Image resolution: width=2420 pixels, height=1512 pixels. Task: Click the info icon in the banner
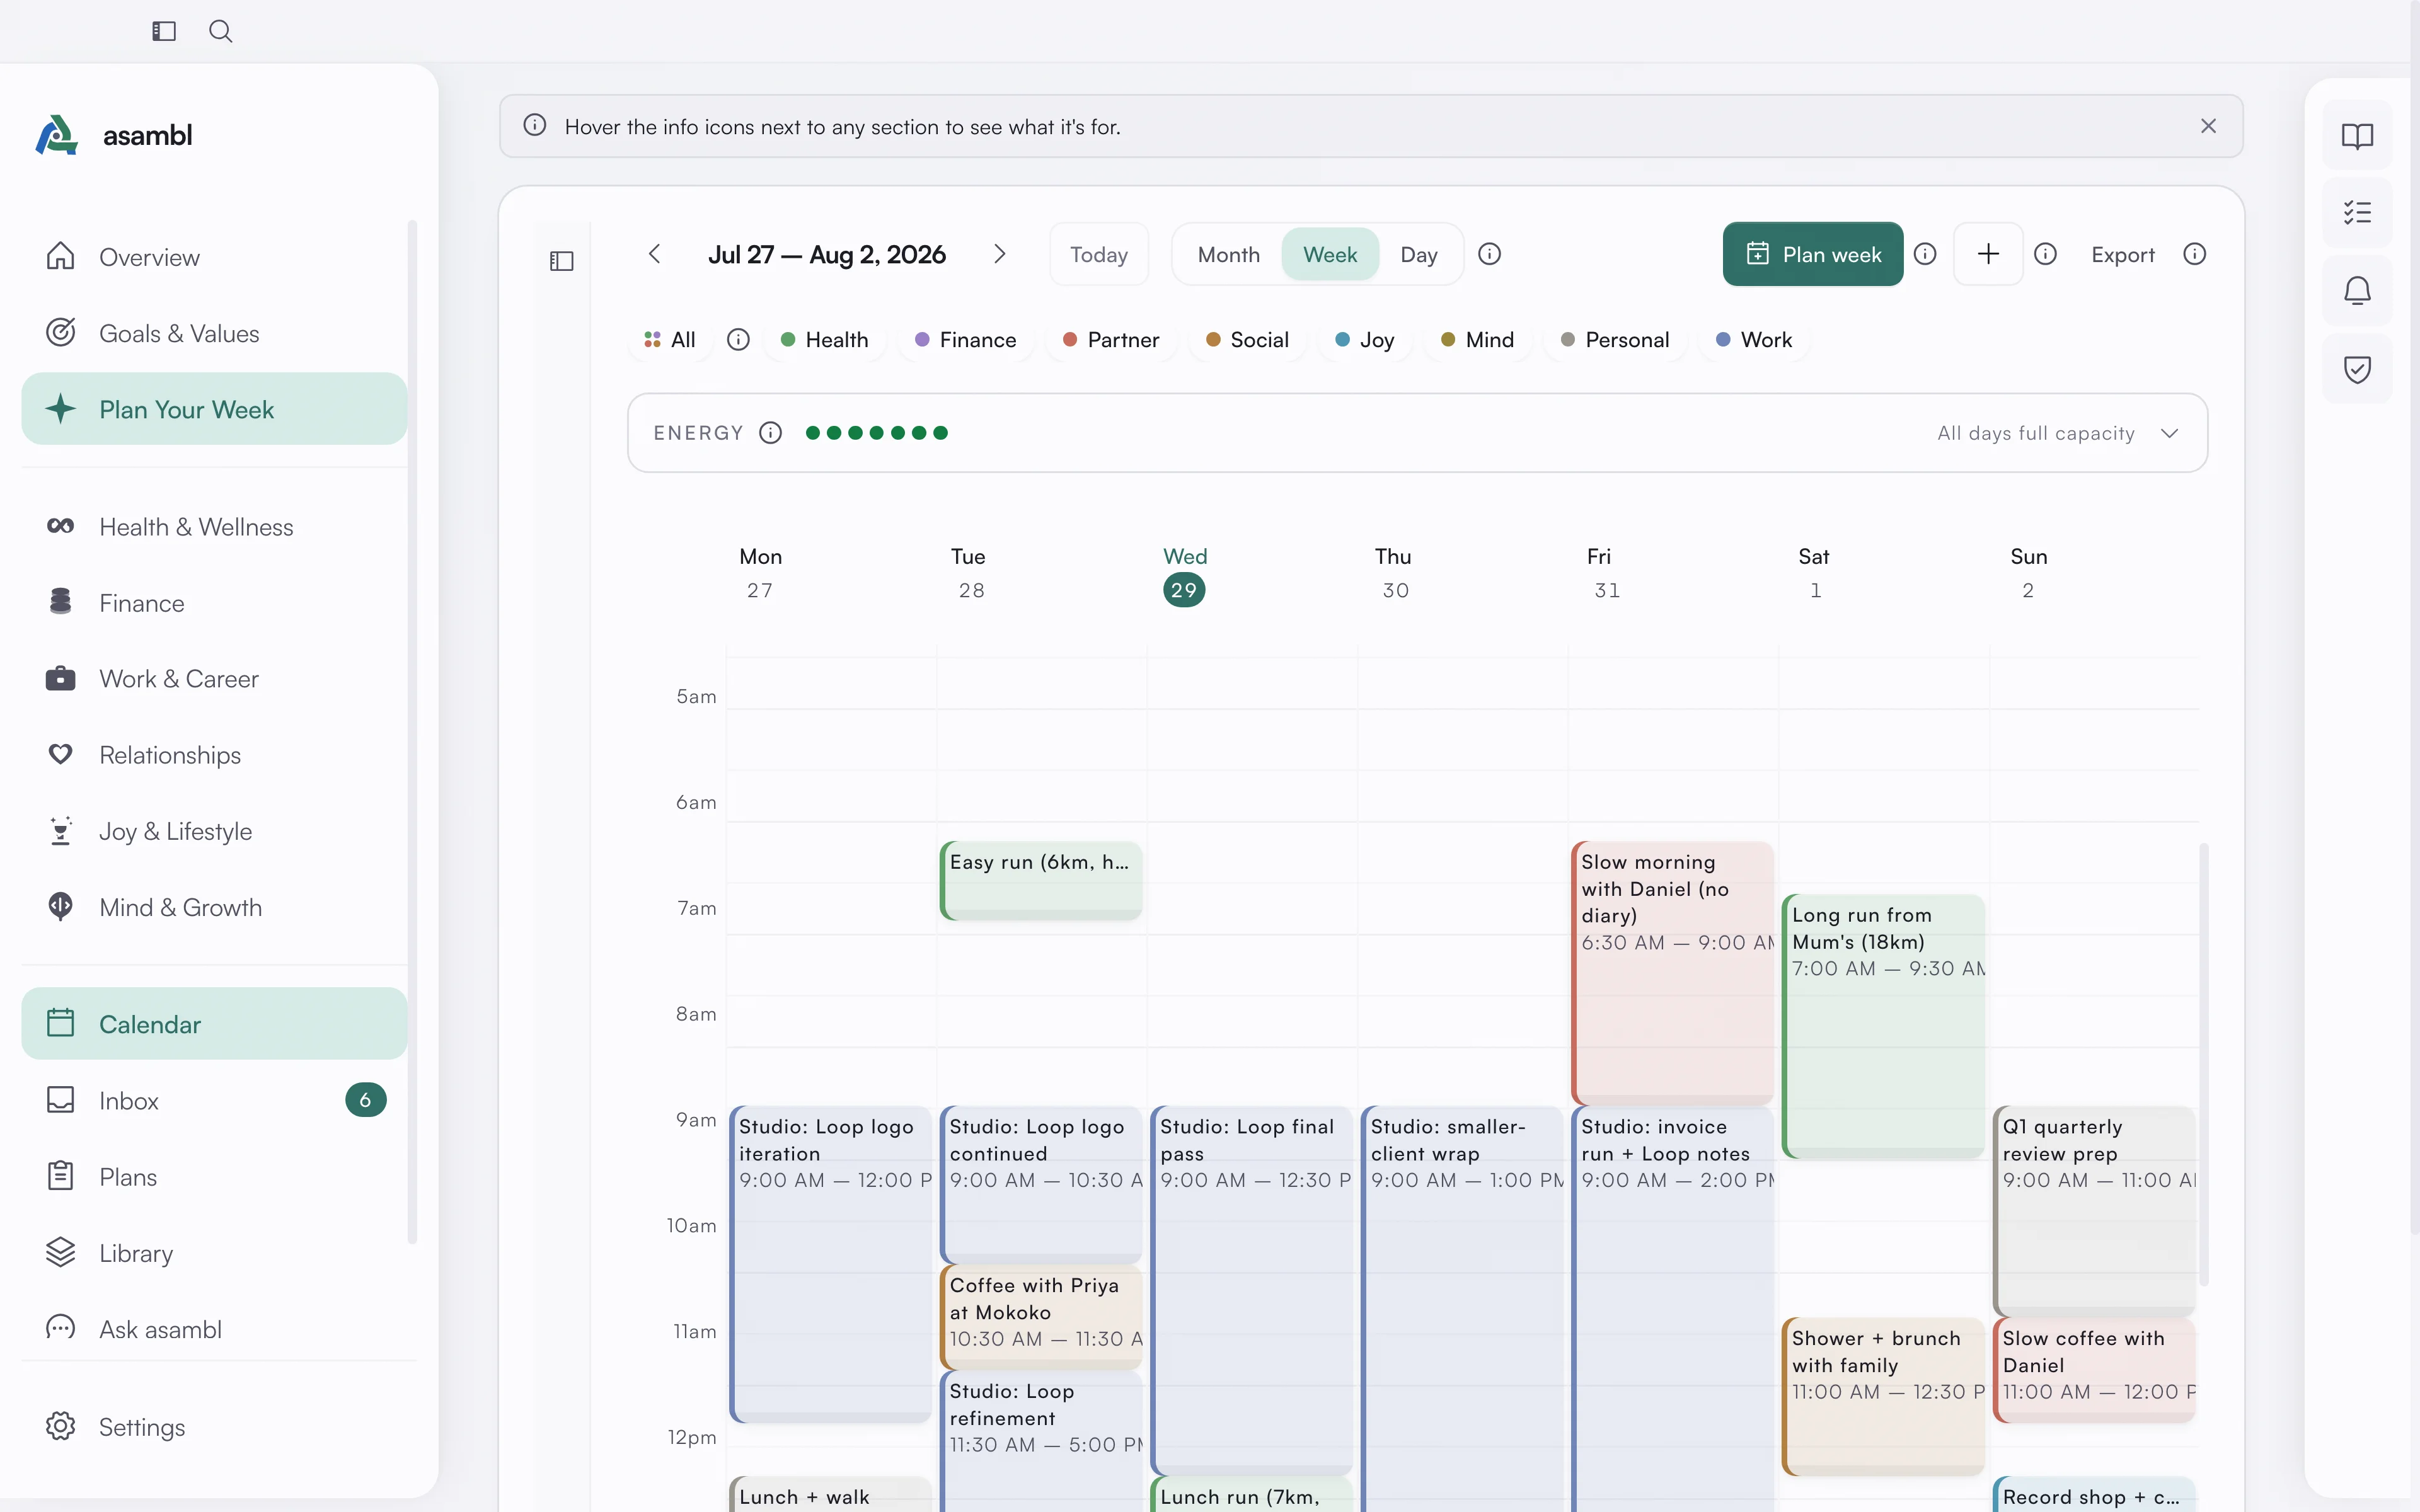pyautogui.click(x=535, y=125)
